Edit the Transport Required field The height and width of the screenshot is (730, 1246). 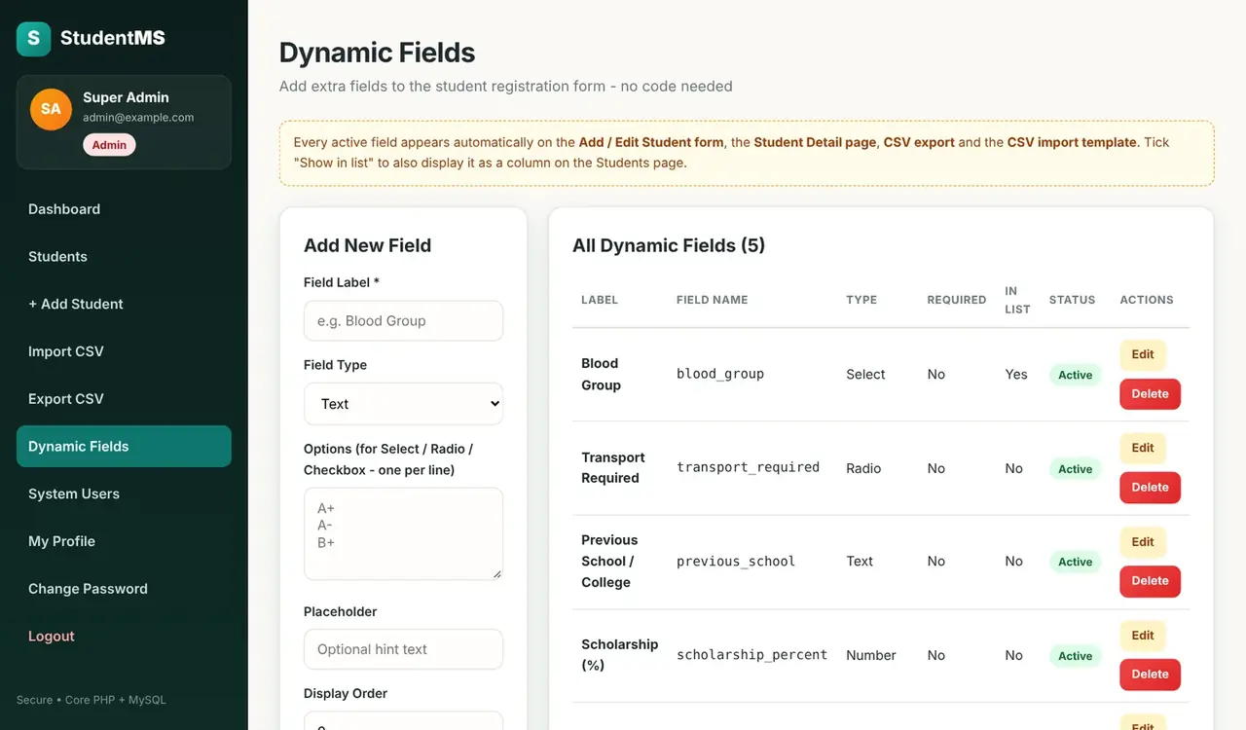(x=1143, y=449)
